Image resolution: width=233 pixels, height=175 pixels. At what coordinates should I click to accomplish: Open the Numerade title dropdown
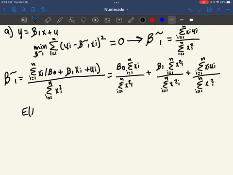[116, 10]
